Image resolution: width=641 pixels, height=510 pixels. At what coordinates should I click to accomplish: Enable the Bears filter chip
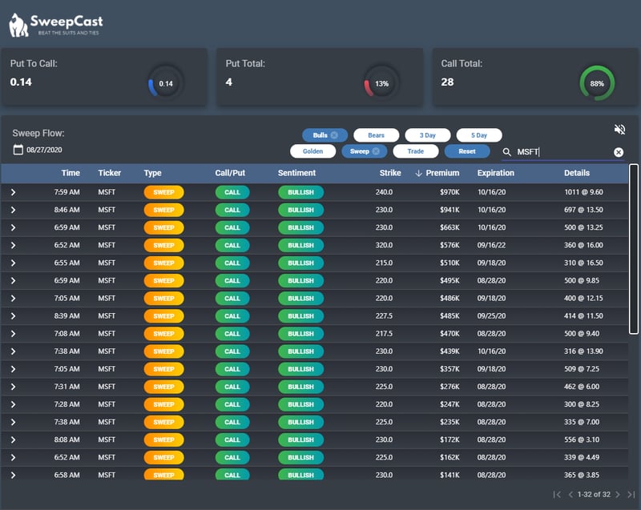376,135
